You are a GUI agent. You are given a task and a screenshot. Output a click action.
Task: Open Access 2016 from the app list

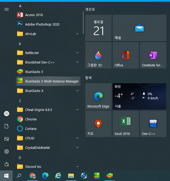click(48, 15)
